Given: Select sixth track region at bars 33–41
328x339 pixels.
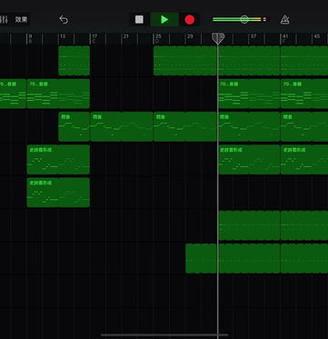Looking at the screenshot, I should coord(249,225).
